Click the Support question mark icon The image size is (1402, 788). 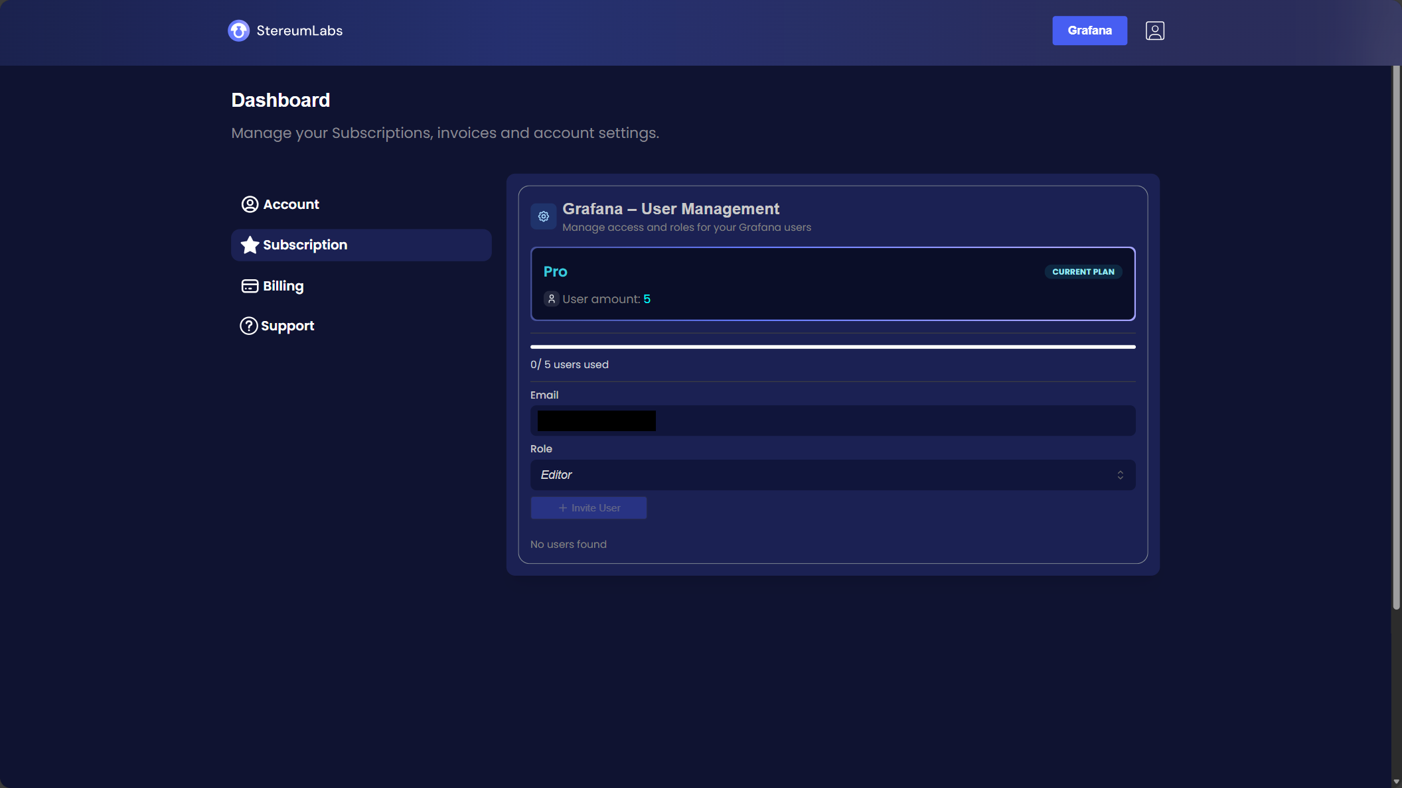tap(248, 326)
